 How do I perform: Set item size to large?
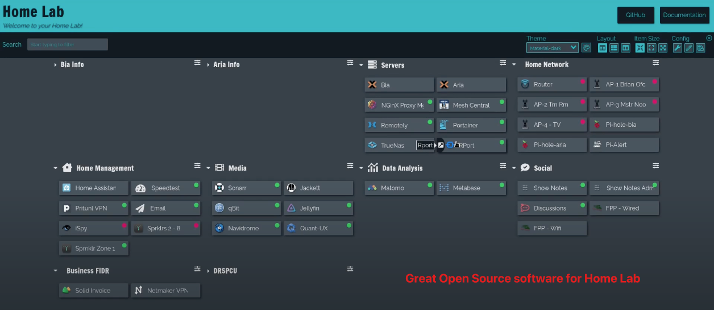click(663, 48)
